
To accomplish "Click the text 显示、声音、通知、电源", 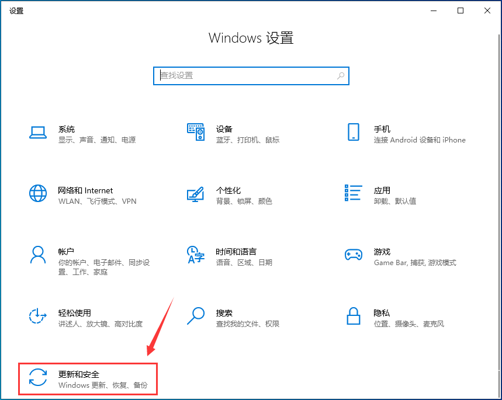I will [97, 140].
